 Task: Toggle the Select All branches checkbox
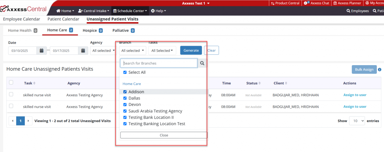125,72
